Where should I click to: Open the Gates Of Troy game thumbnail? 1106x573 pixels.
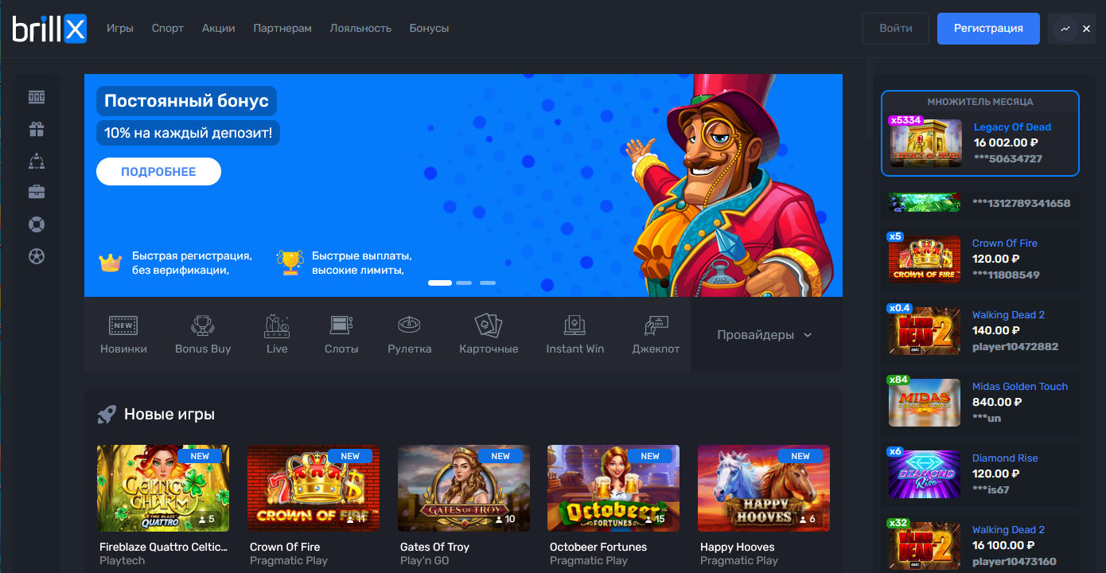pos(464,488)
